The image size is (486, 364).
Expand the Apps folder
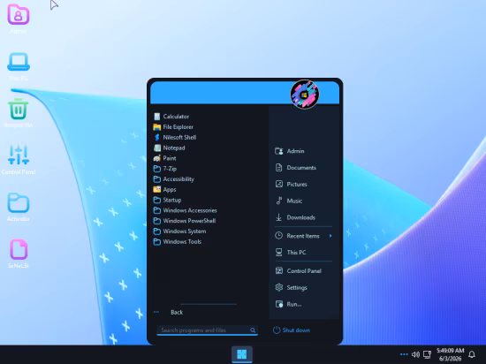pos(164,190)
